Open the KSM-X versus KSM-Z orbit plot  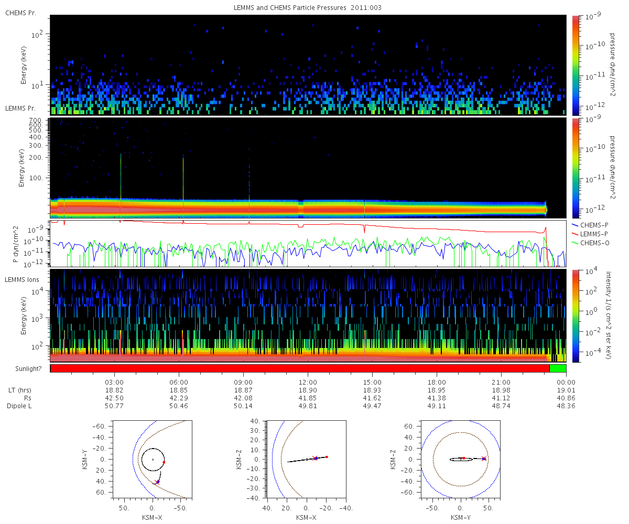tap(306, 459)
